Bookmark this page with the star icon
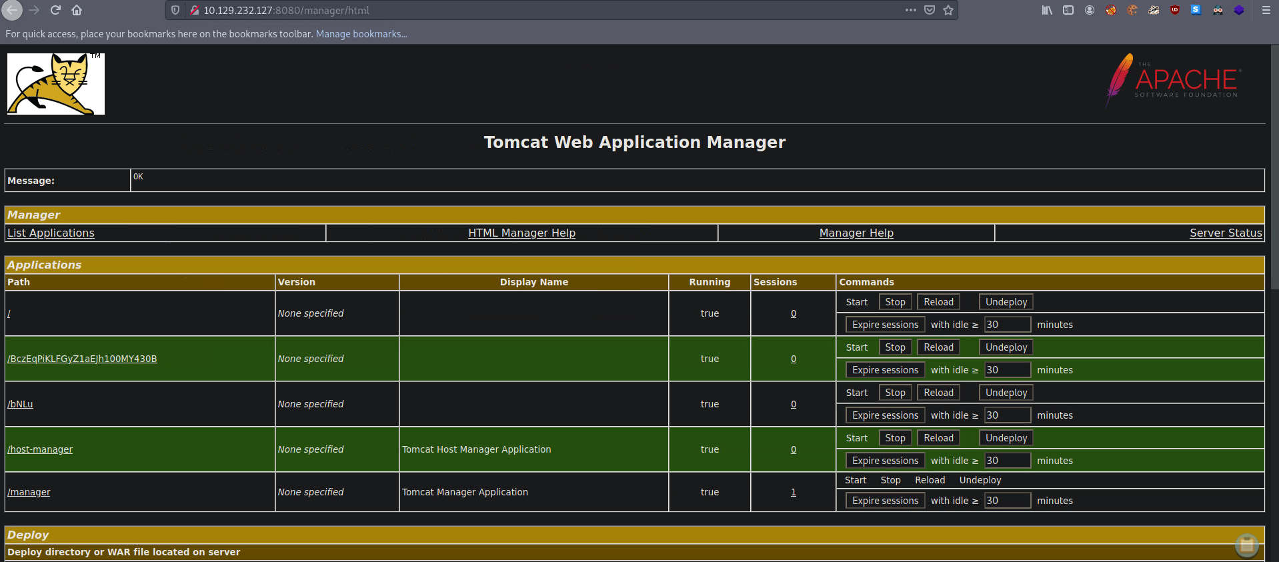The width and height of the screenshot is (1279, 562). click(948, 10)
